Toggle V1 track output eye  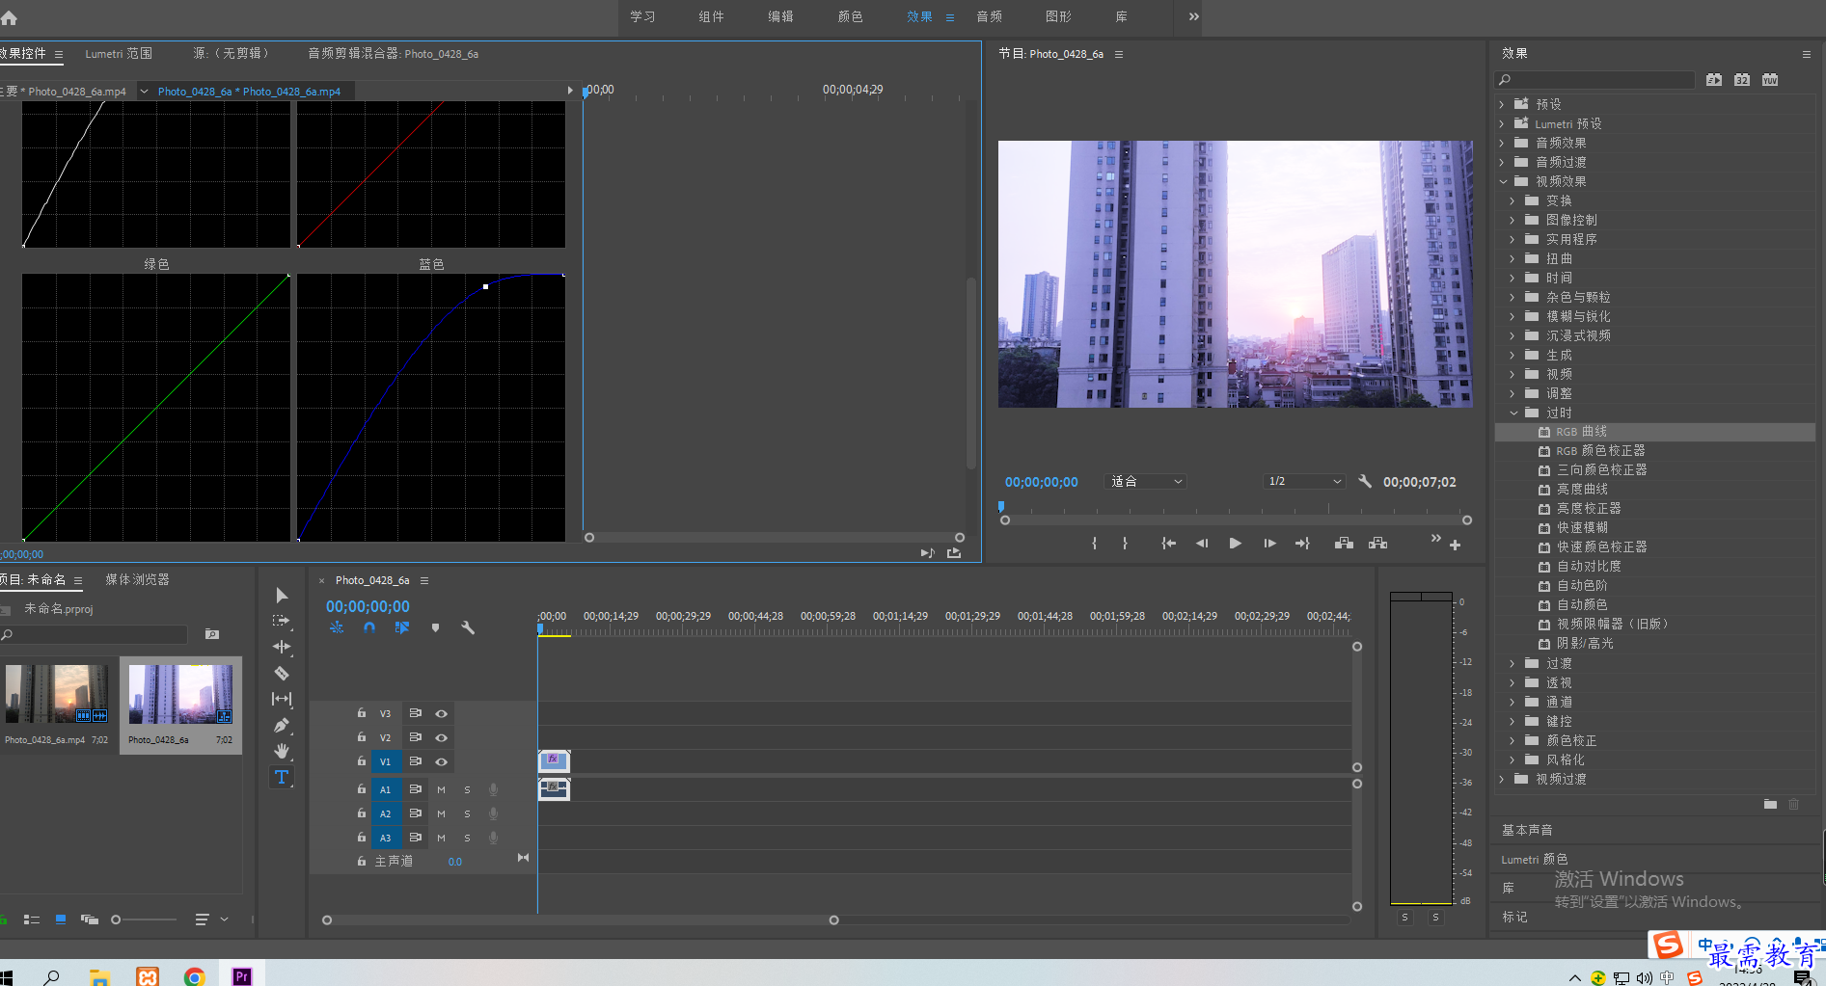pos(441,761)
